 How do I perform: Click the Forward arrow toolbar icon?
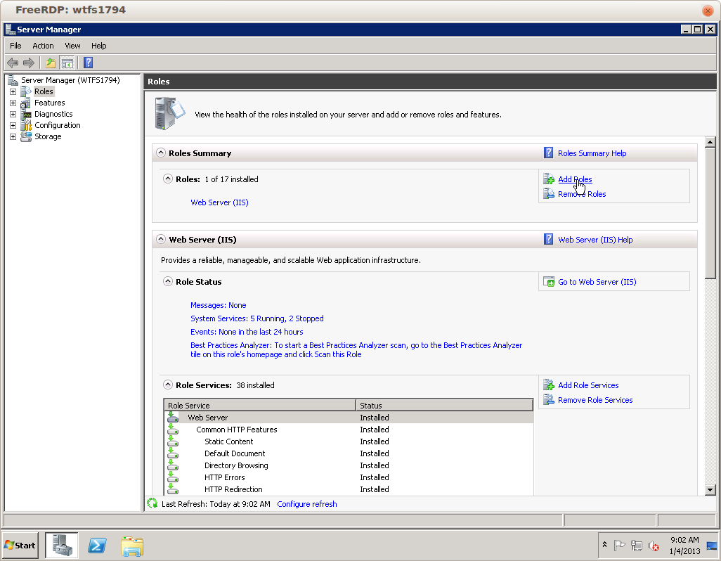29,63
